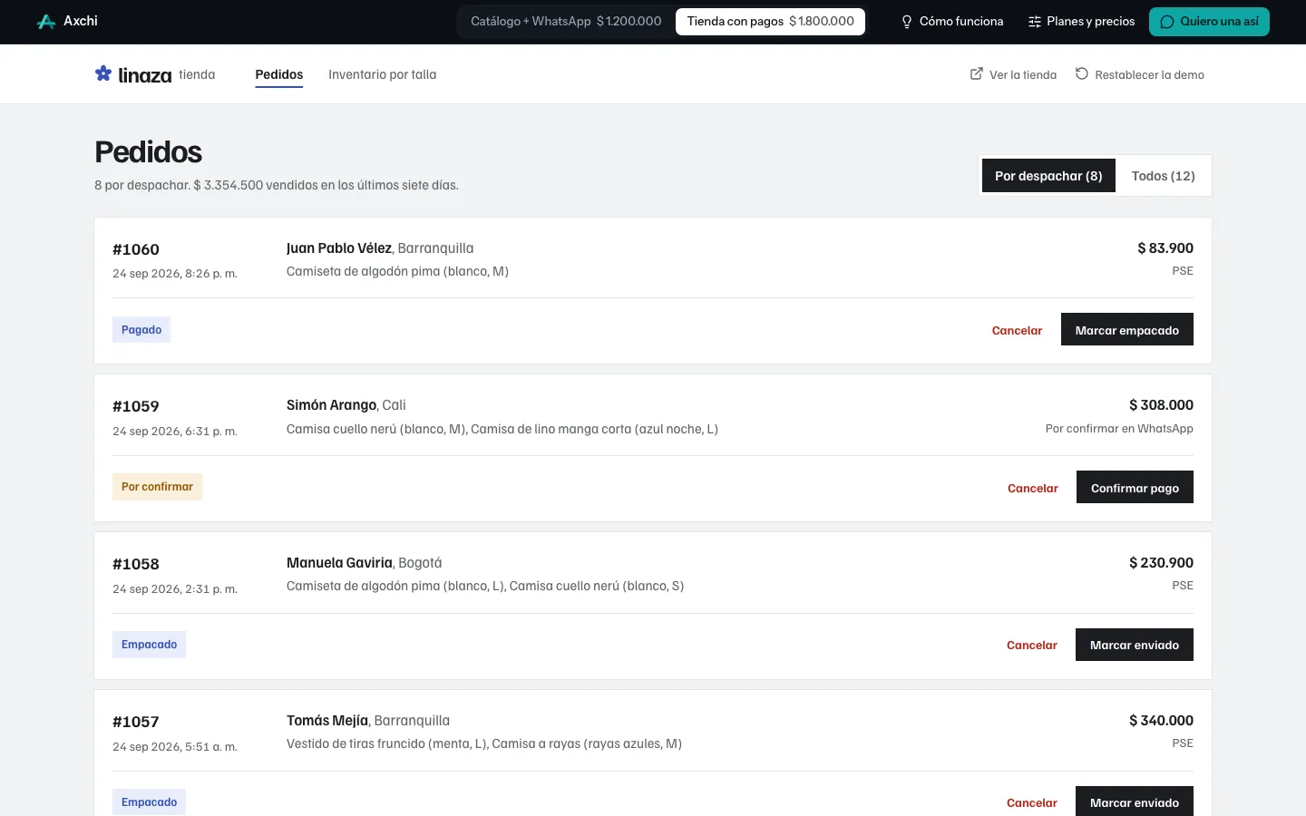Click order number #1060
The width and height of the screenshot is (1306, 816).
point(136,249)
